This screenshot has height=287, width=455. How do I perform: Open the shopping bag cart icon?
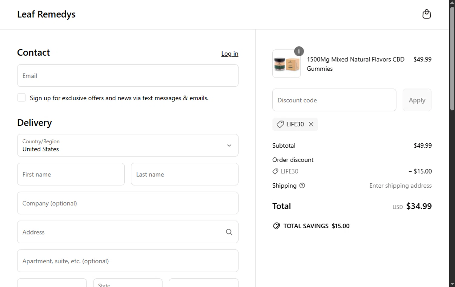pos(426,14)
